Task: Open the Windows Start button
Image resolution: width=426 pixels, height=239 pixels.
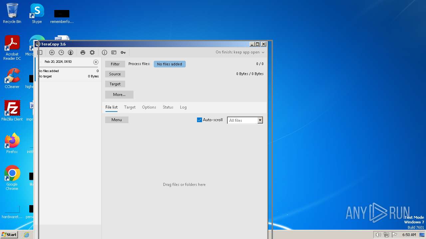Action: point(9,234)
